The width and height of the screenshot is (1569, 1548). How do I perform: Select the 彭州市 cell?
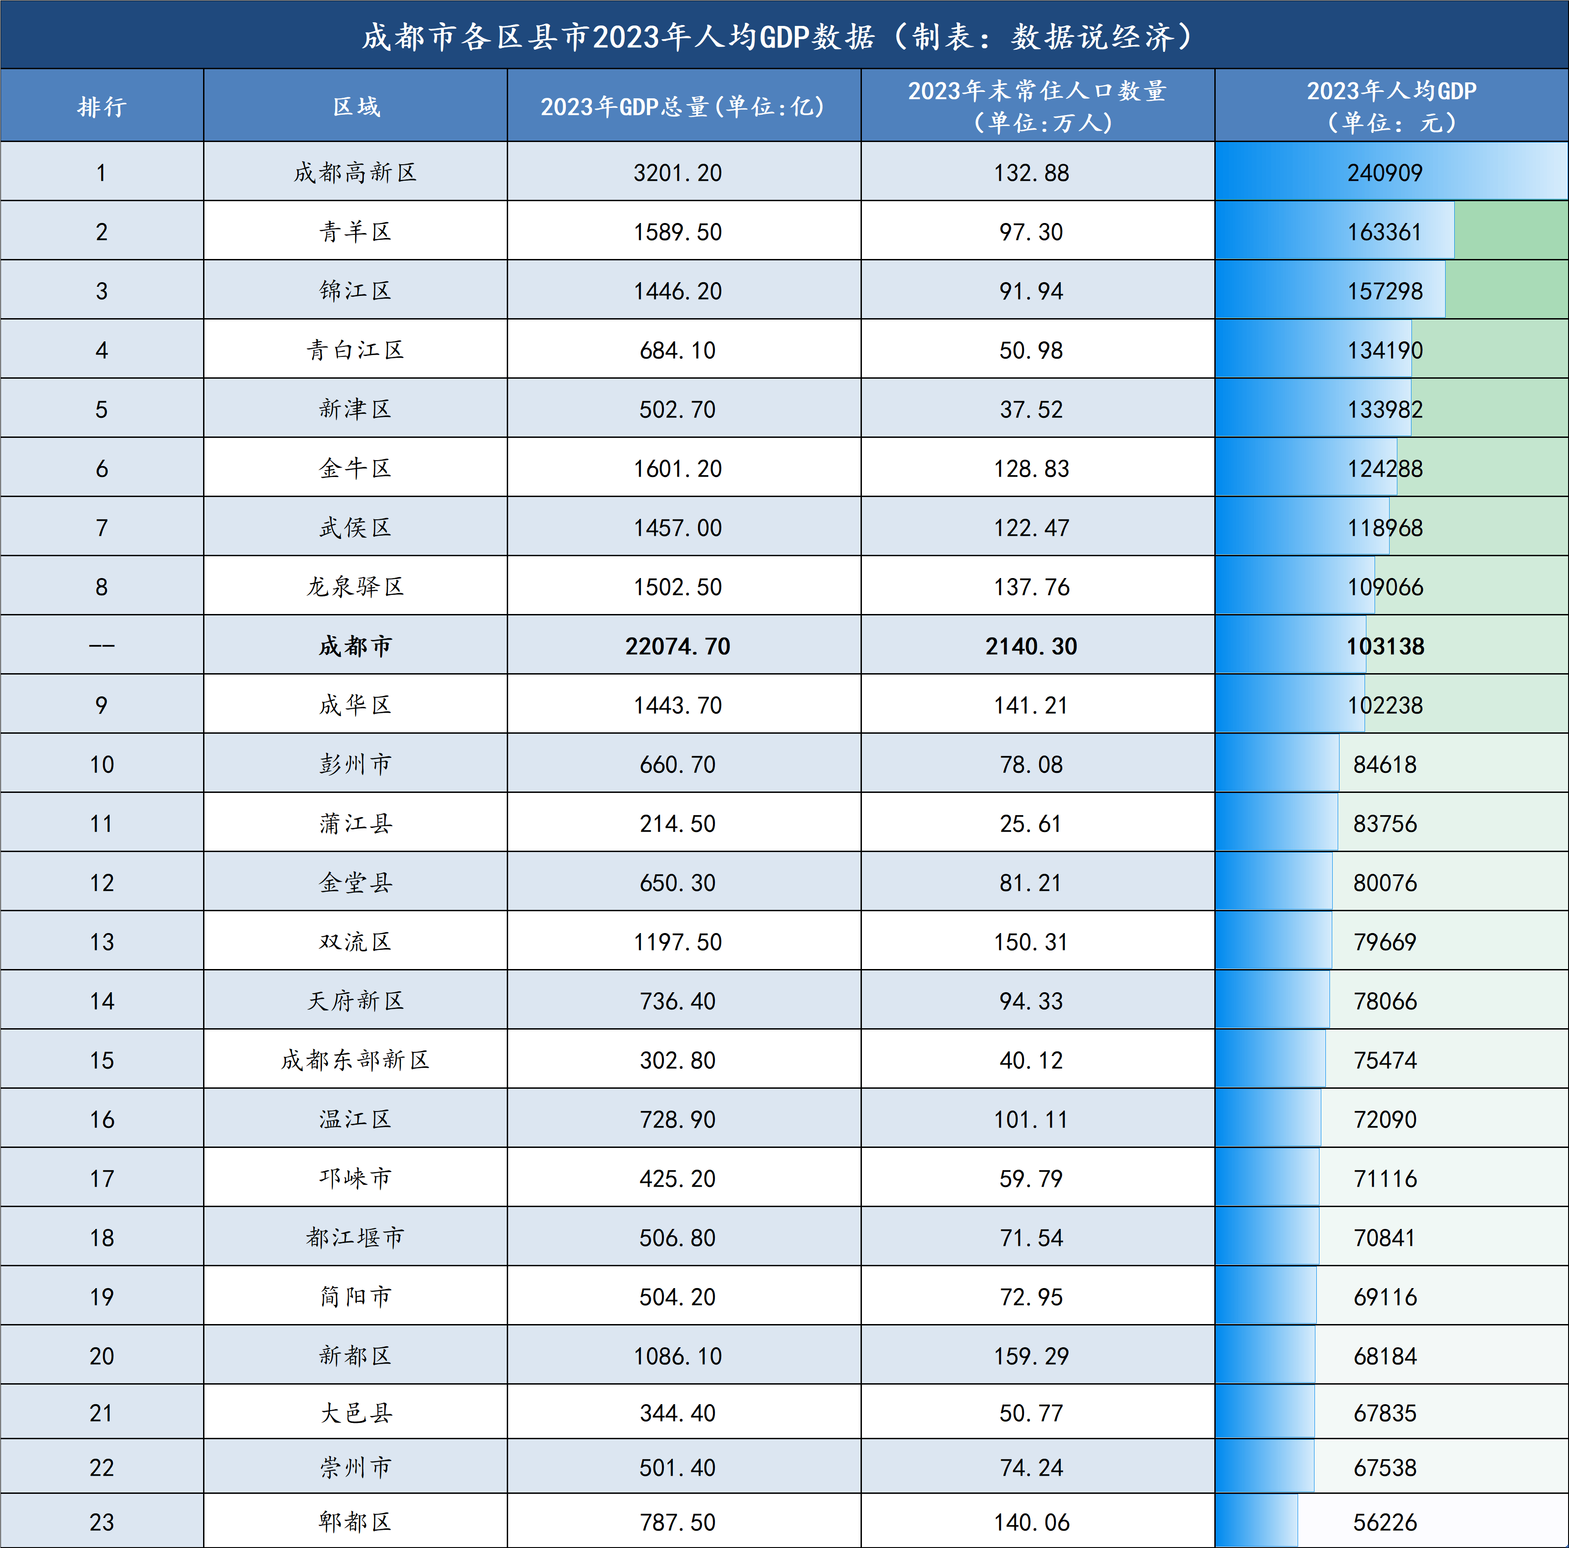356,764
